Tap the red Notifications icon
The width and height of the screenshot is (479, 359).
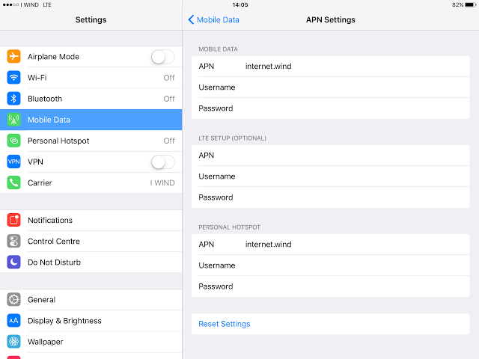13,220
